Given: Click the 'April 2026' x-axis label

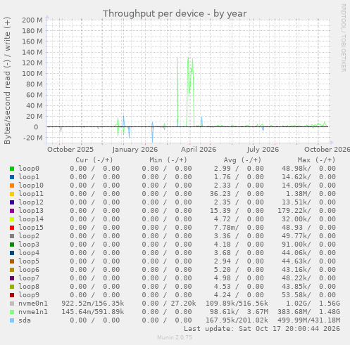Looking at the screenshot, I should click(199, 150).
